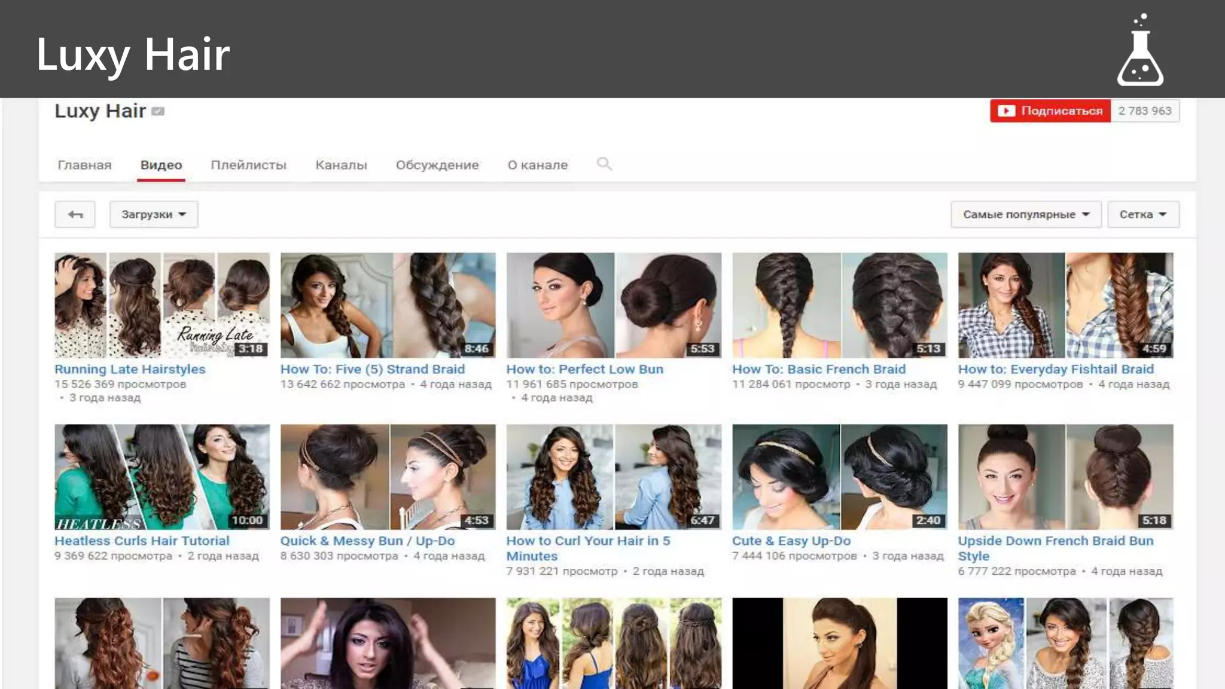Open Cute & Easy Up-Do link
This screenshot has height=689, width=1225.
click(791, 541)
